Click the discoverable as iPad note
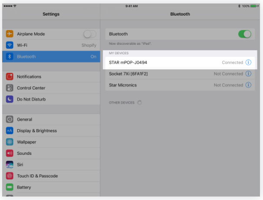Image resolution: width=263 pixels, height=200 pixels. (130, 43)
